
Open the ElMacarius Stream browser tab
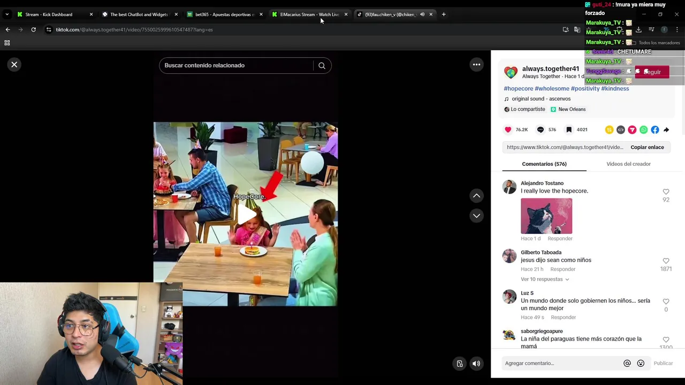[309, 14]
